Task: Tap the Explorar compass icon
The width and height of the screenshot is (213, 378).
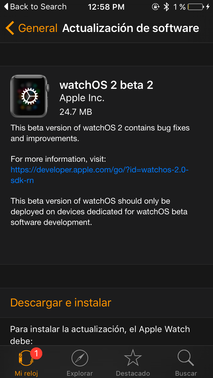Action: click(x=80, y=358)
